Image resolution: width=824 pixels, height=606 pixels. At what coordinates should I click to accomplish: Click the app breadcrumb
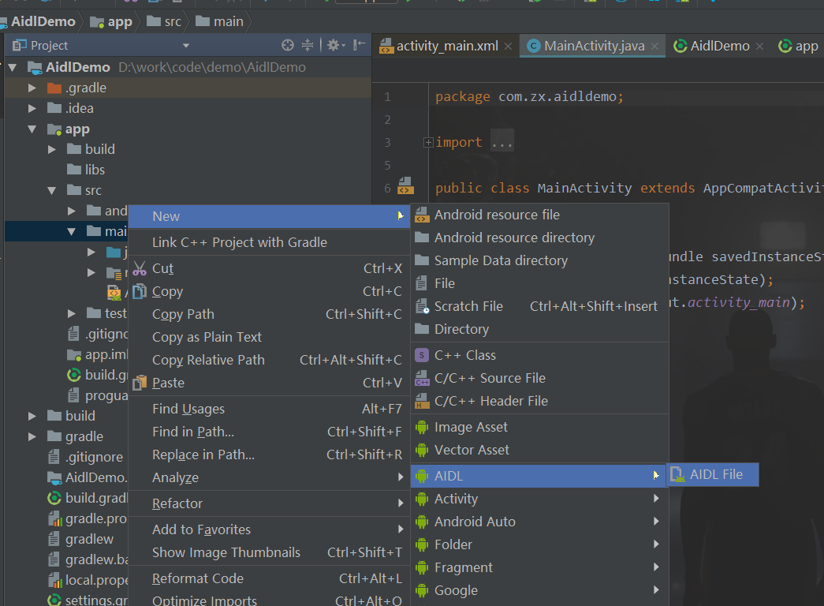(x=111, y=21)
